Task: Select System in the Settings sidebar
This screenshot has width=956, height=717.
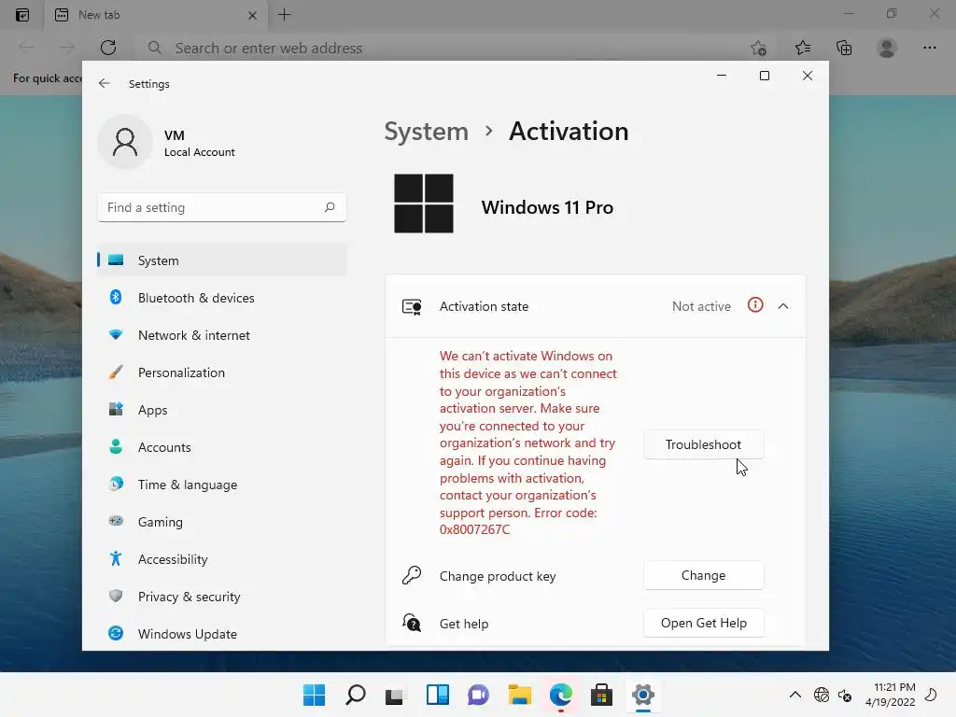Action: click(222, 260)
